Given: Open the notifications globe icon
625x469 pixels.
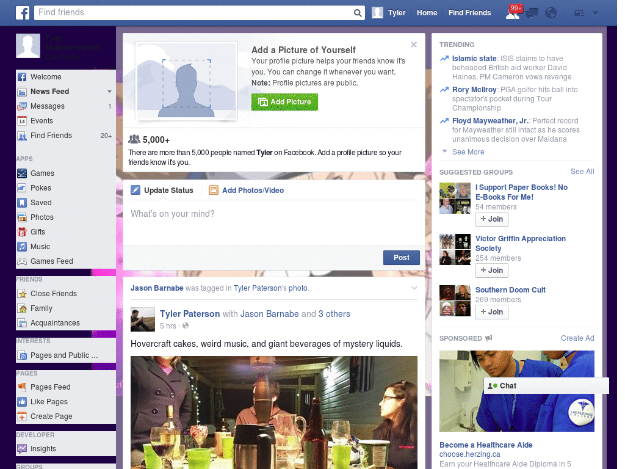Looking at the screenshot, I should pos(551,13).
